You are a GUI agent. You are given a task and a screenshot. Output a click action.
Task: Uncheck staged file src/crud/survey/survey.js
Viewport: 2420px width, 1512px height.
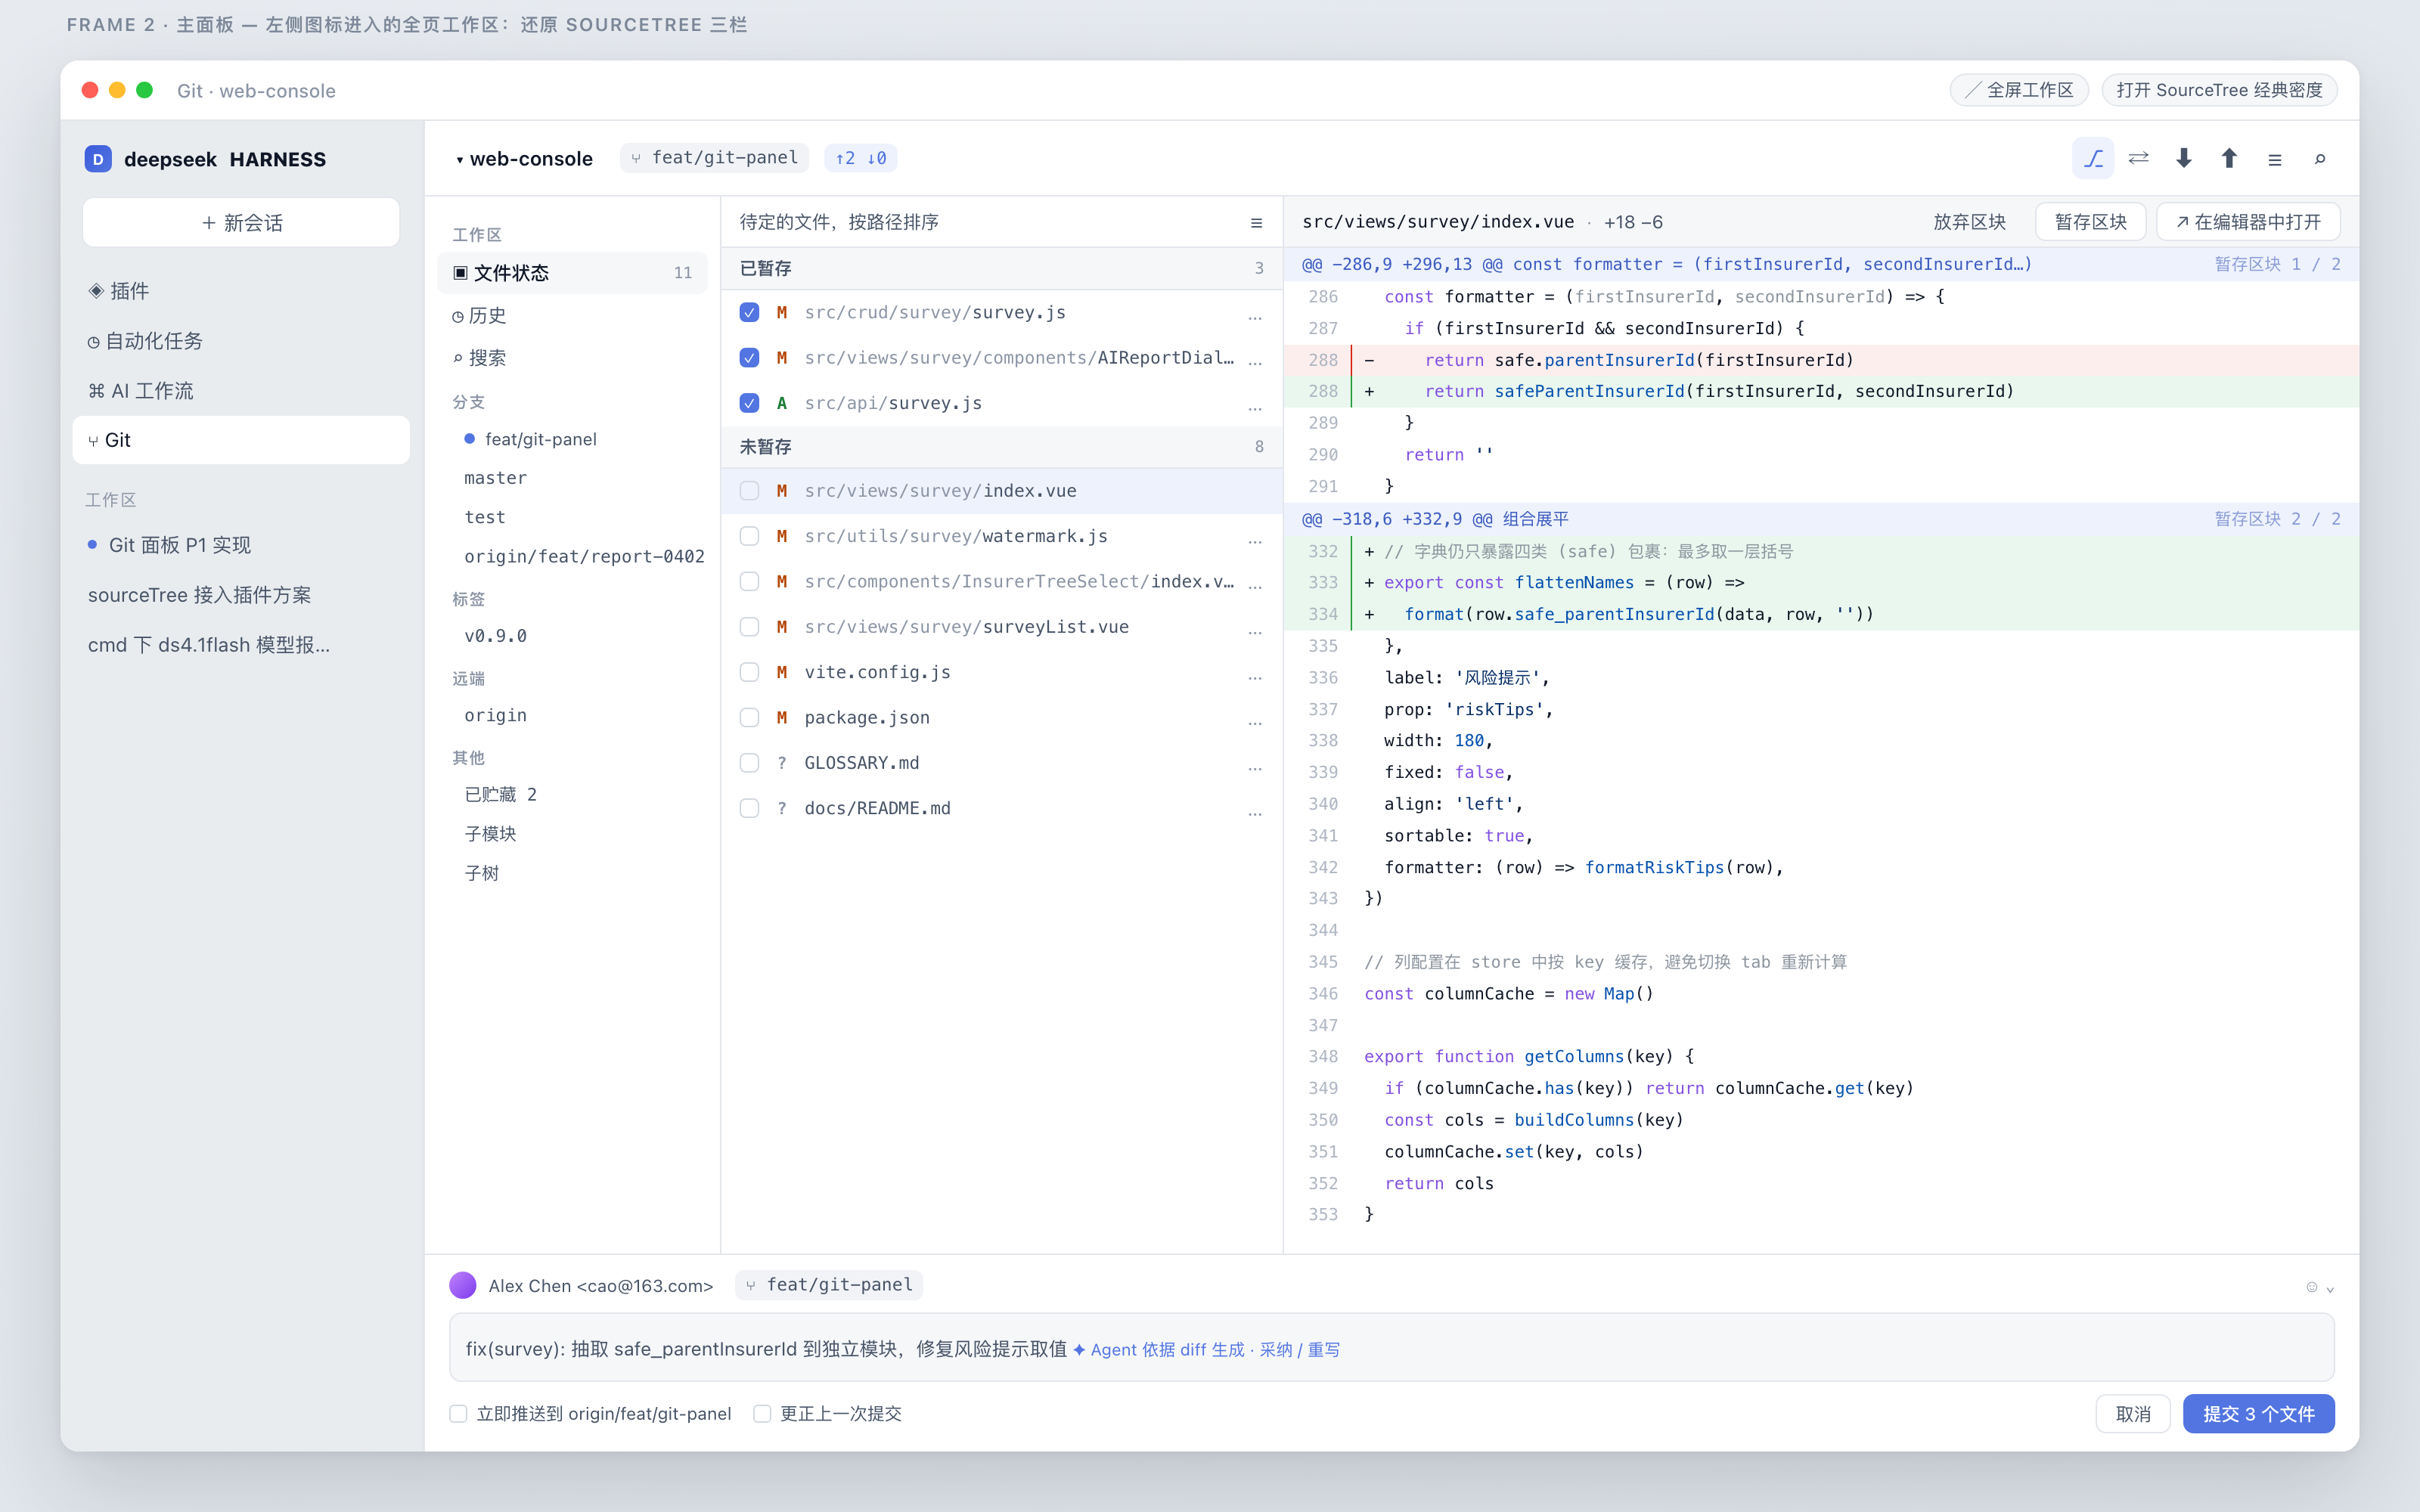pos(749,312)
